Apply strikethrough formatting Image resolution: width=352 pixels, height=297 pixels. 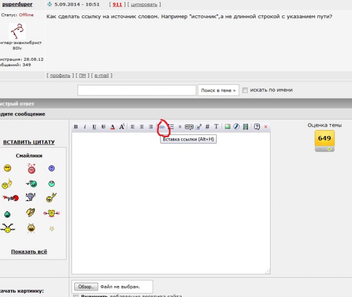click(x=103, y=127)
